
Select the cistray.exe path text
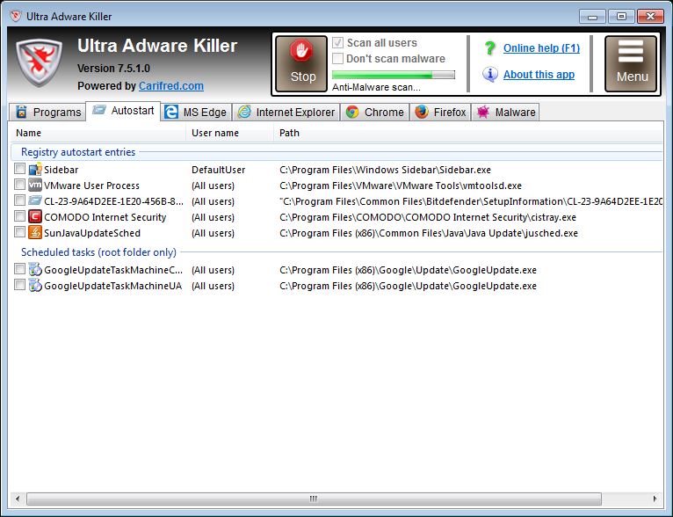[x=428, y=217]
